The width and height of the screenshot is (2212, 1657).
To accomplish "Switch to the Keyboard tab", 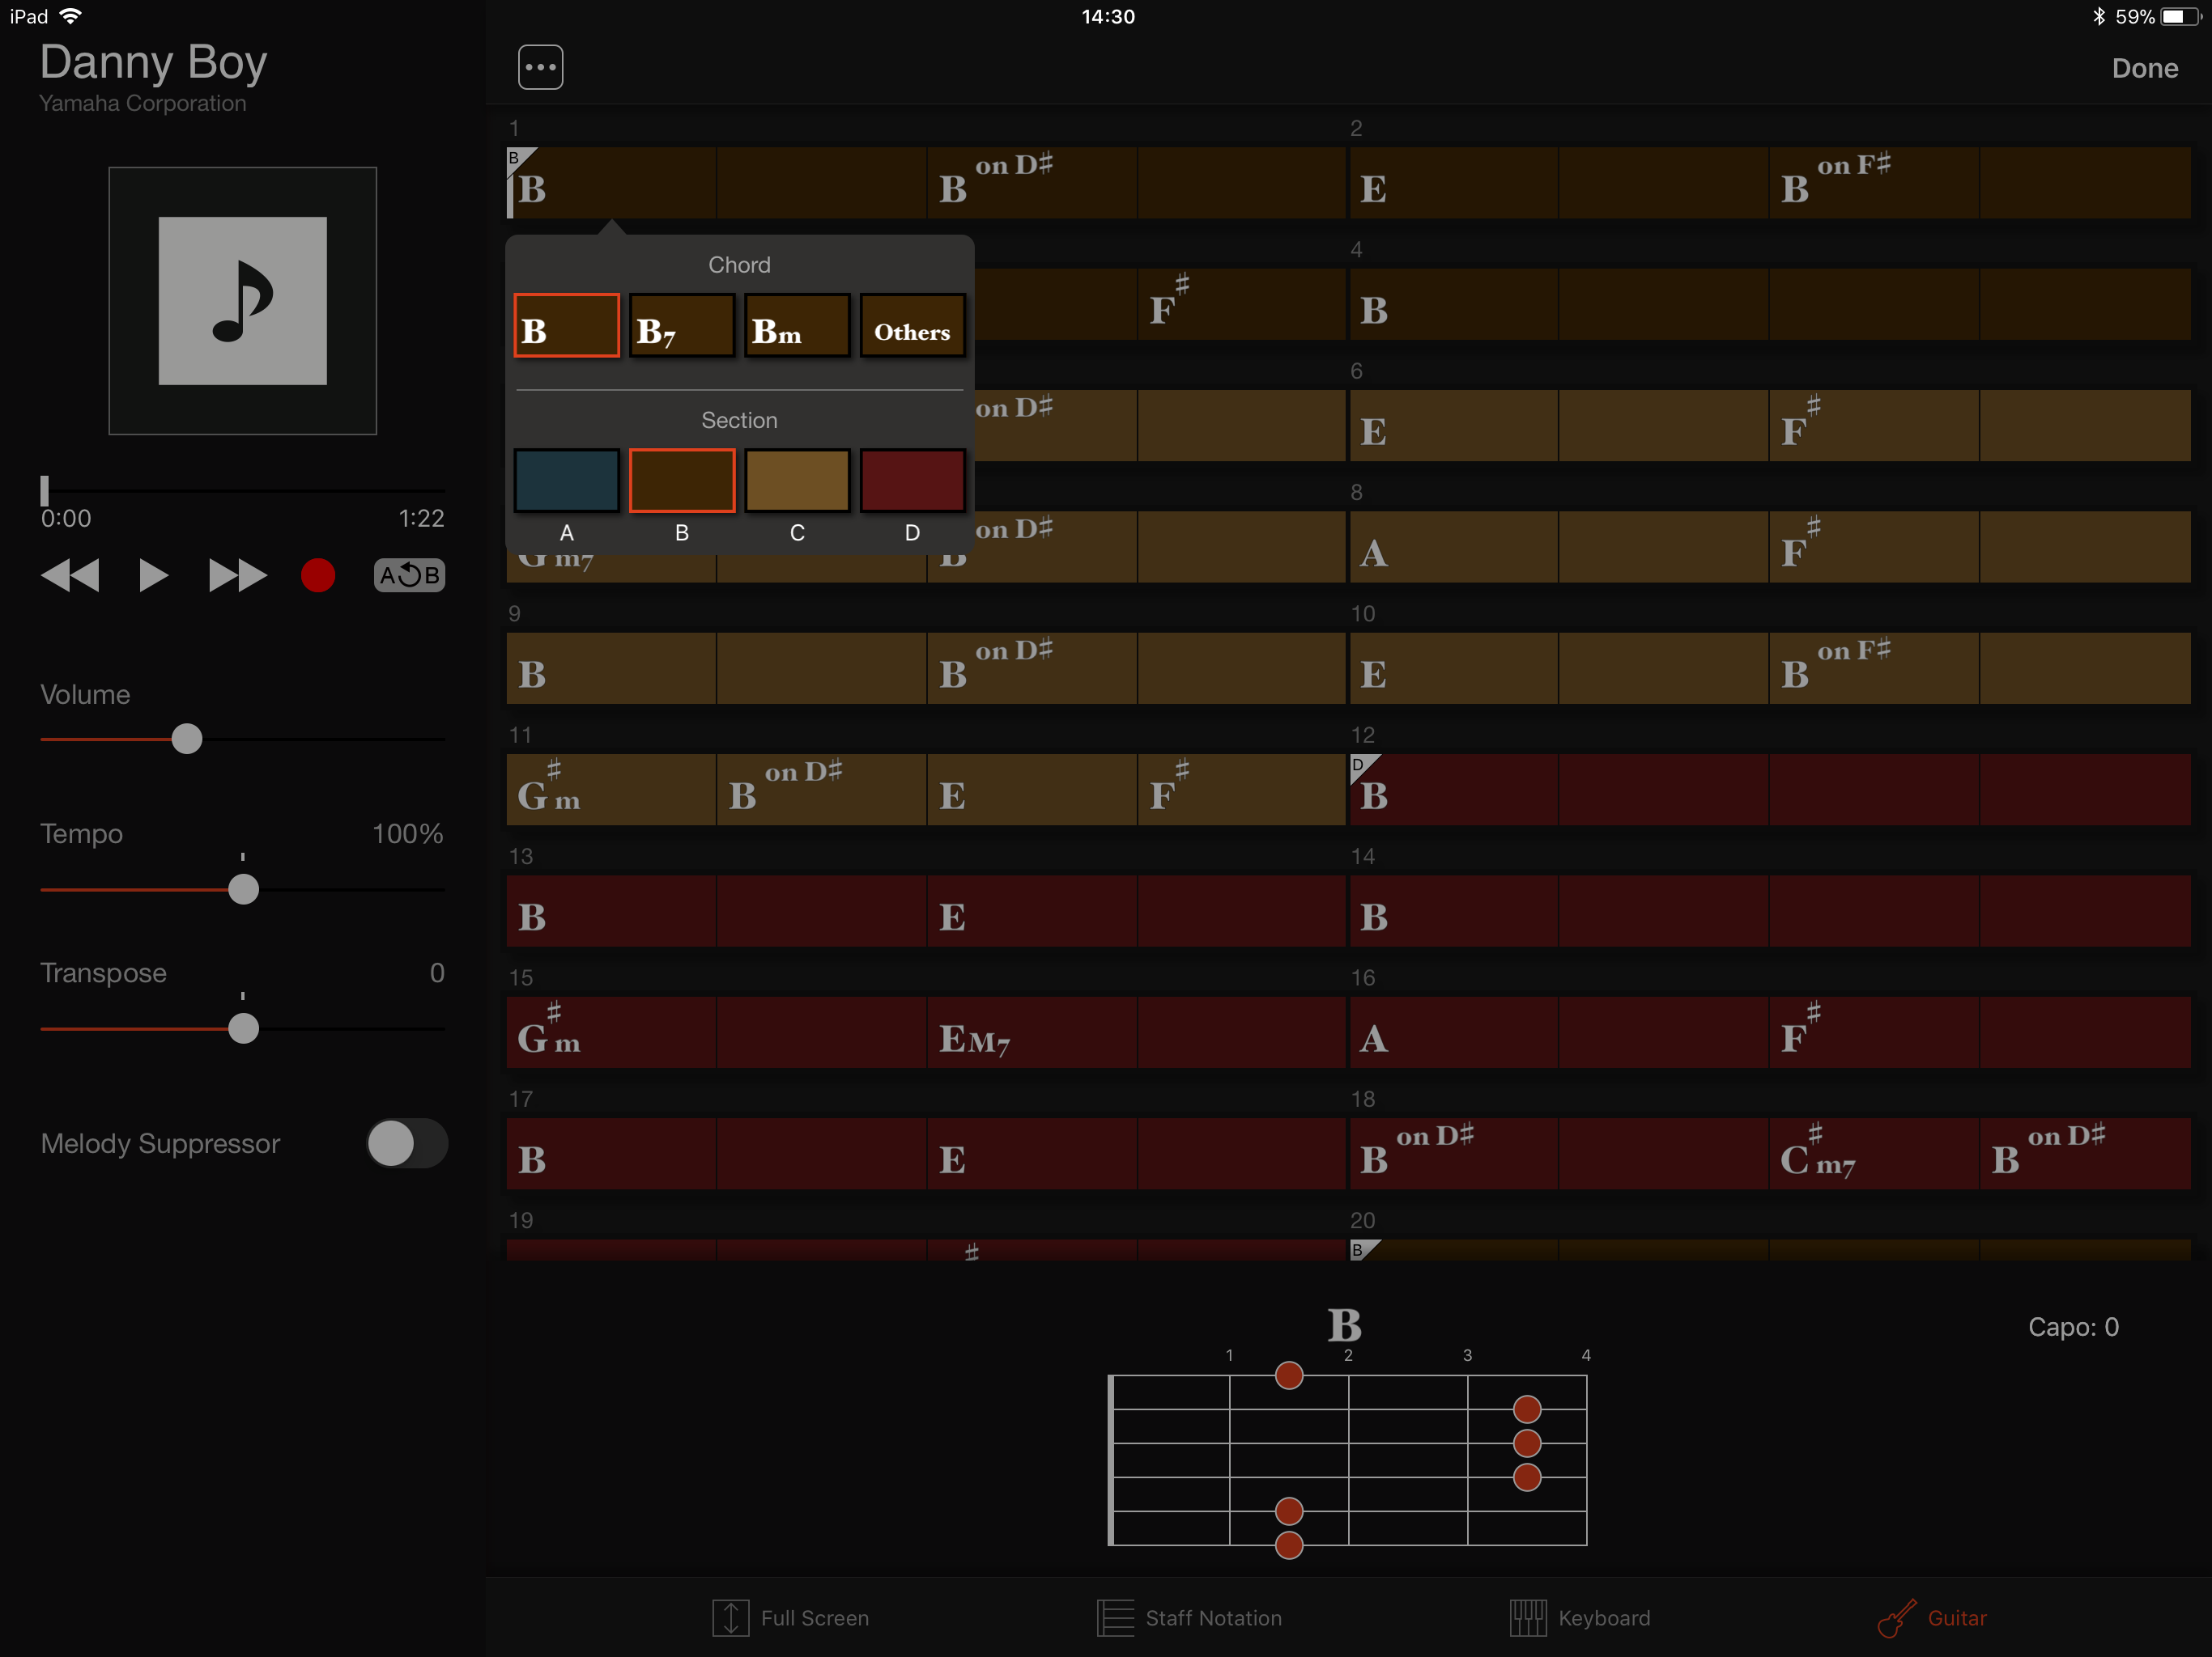I will tap(1580, 1618).
